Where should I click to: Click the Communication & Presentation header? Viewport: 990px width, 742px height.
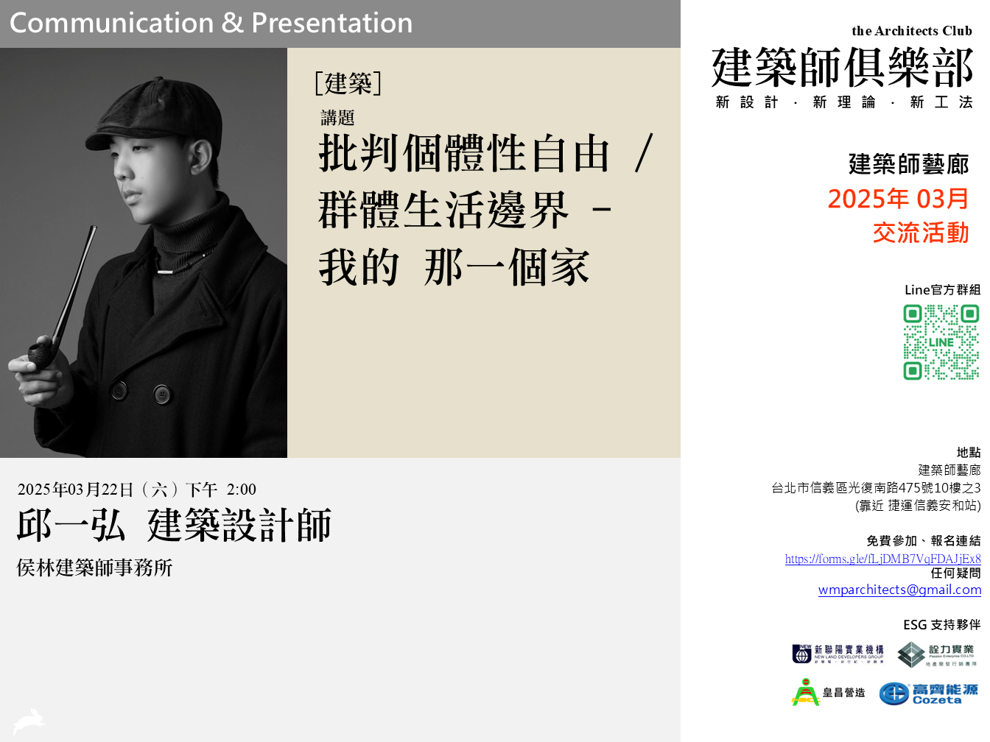pyautogui.click(x=211, y=24)
